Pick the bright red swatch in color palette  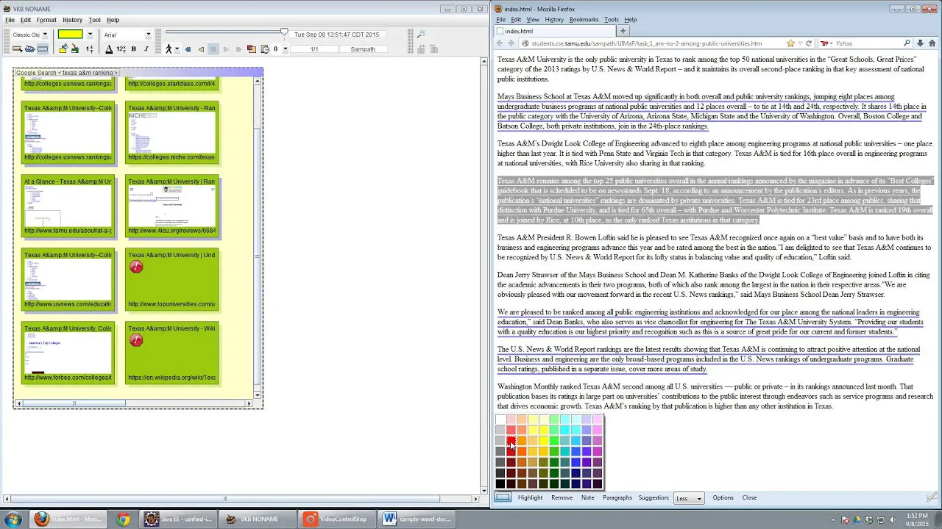click(x=511, y=441)
